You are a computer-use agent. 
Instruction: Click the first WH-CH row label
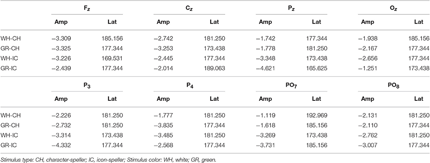11,39
